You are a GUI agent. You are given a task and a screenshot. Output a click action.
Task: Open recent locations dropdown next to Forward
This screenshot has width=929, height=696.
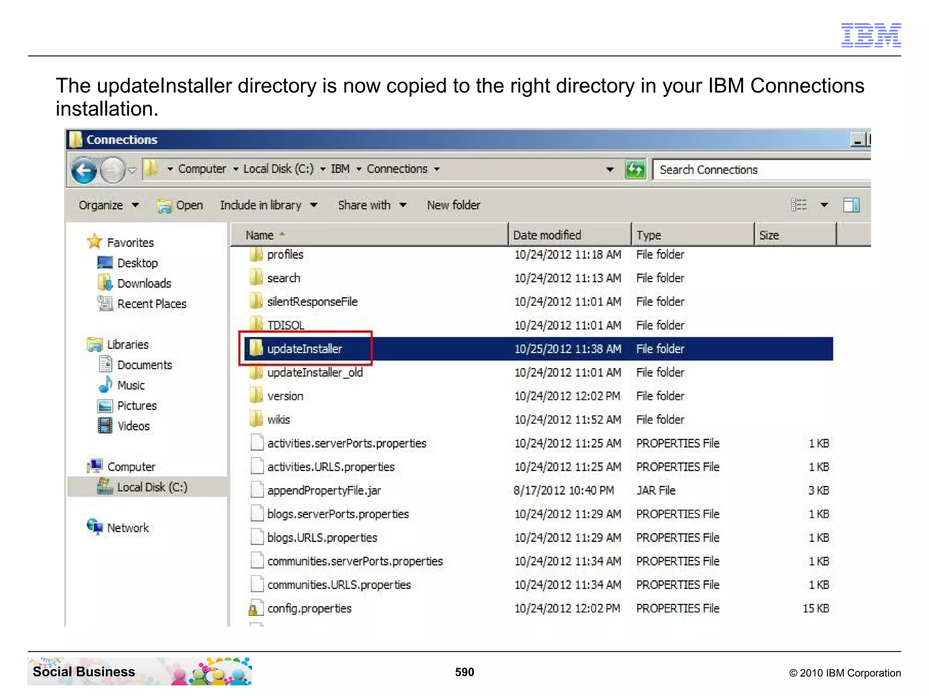(x=132, y=171)
